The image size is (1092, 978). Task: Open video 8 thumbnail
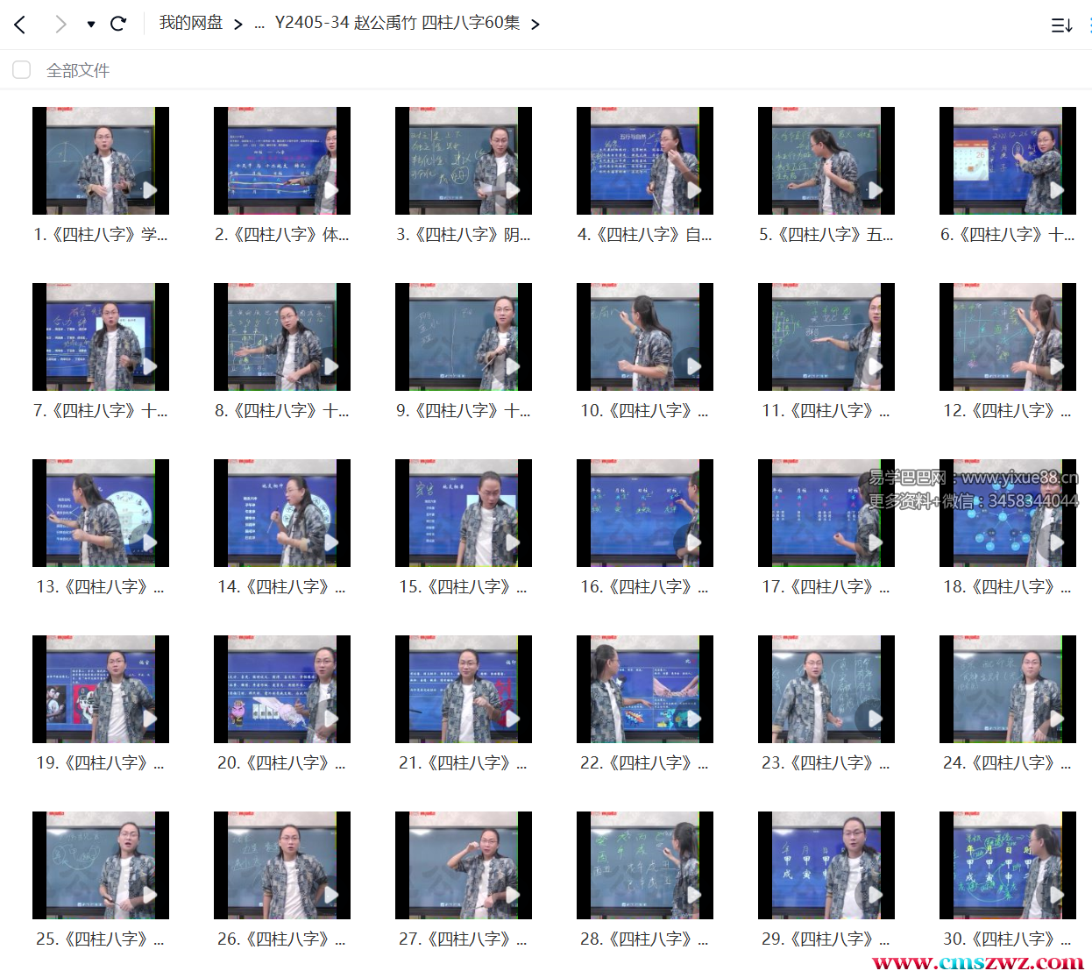point(281,337)
